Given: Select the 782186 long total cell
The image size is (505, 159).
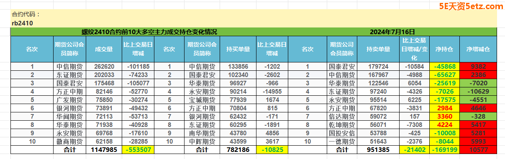Looking at the screenshot, I should [238, 149].
